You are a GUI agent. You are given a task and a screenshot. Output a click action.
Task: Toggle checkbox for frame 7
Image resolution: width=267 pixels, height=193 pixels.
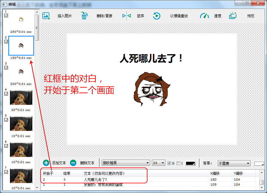[x=6, y=172]
